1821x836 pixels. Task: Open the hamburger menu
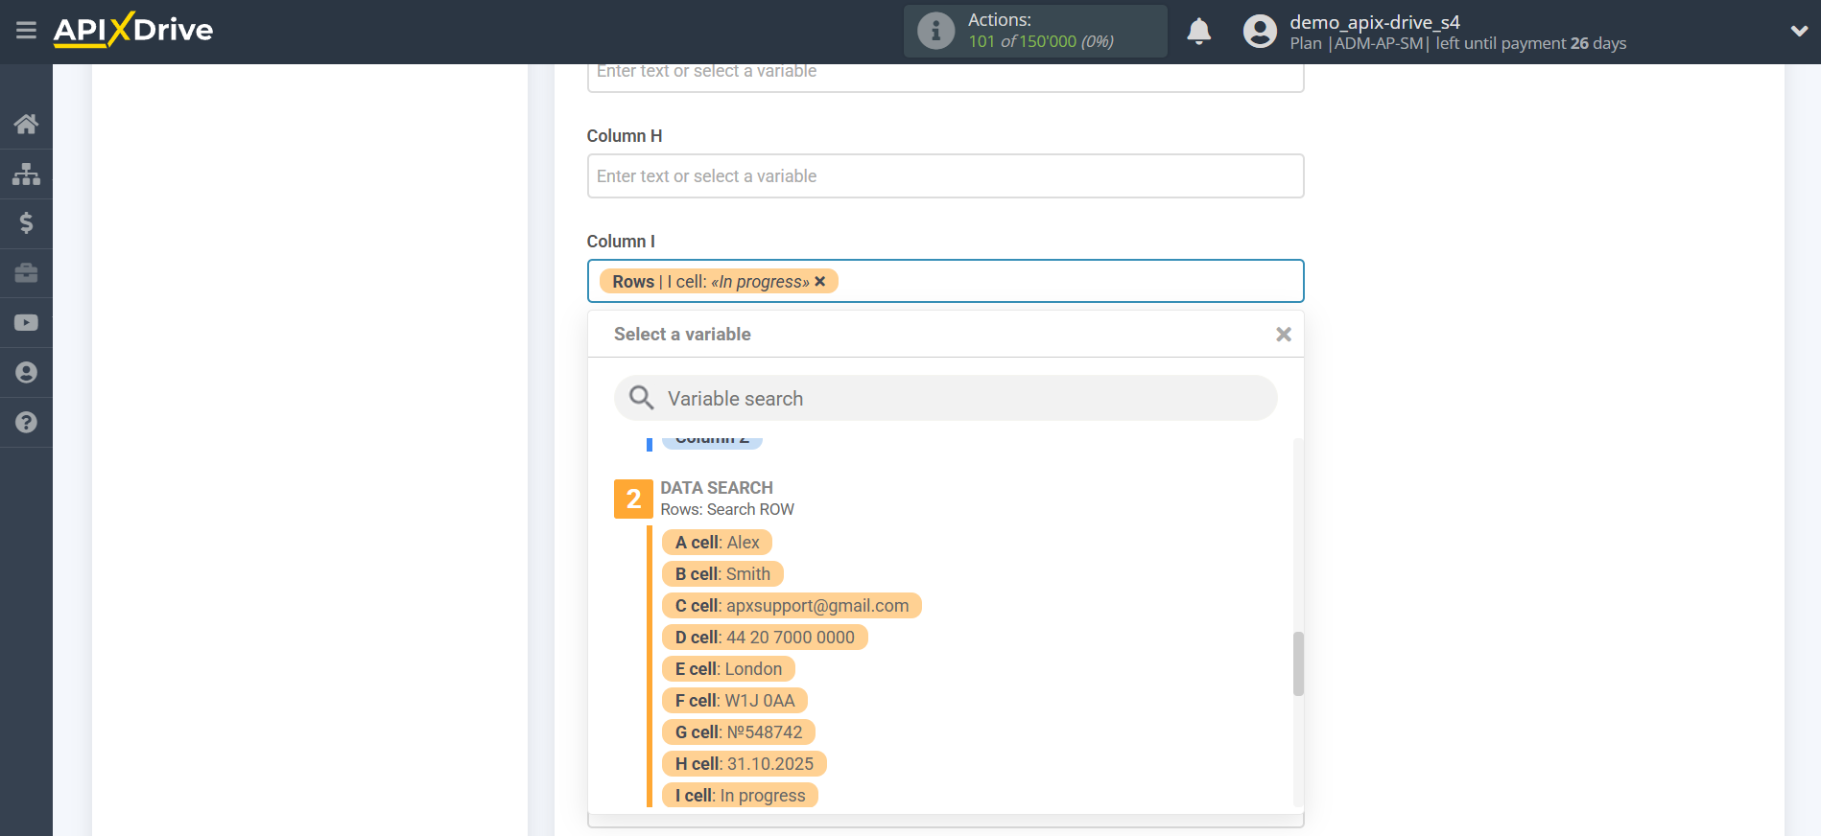click(x=26, y=31)
